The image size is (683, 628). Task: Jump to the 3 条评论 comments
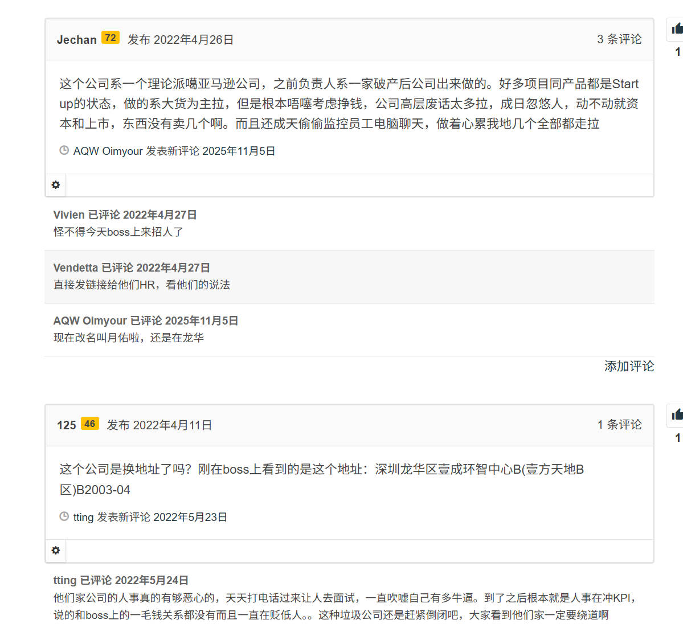tap(619, 39)
